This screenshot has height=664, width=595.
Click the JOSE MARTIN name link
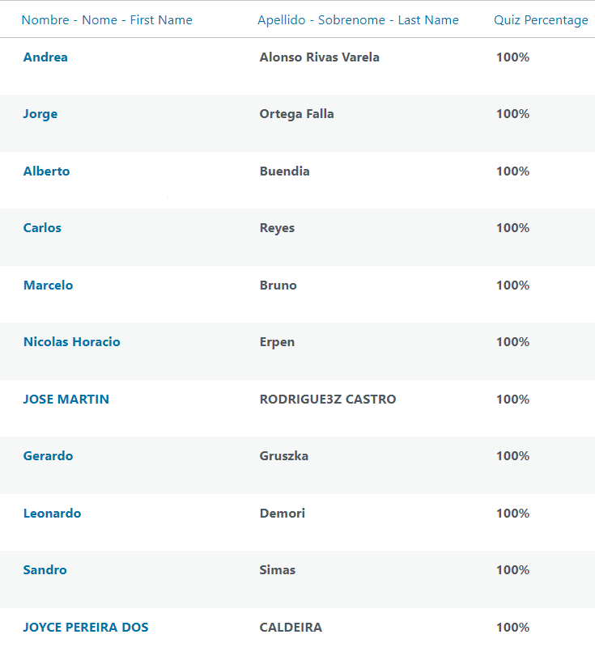(66, 400)
